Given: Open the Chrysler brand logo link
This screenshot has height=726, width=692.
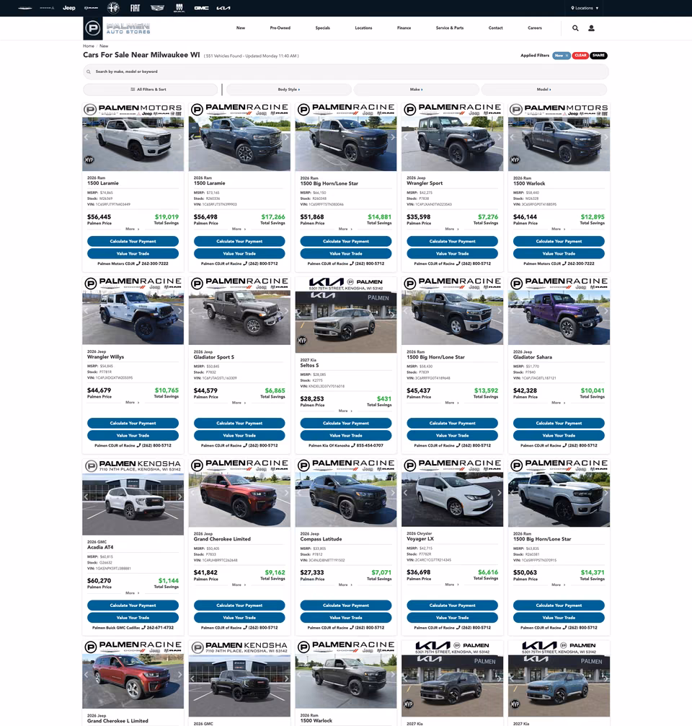Looking at the screenshot, I should (25, 8).
